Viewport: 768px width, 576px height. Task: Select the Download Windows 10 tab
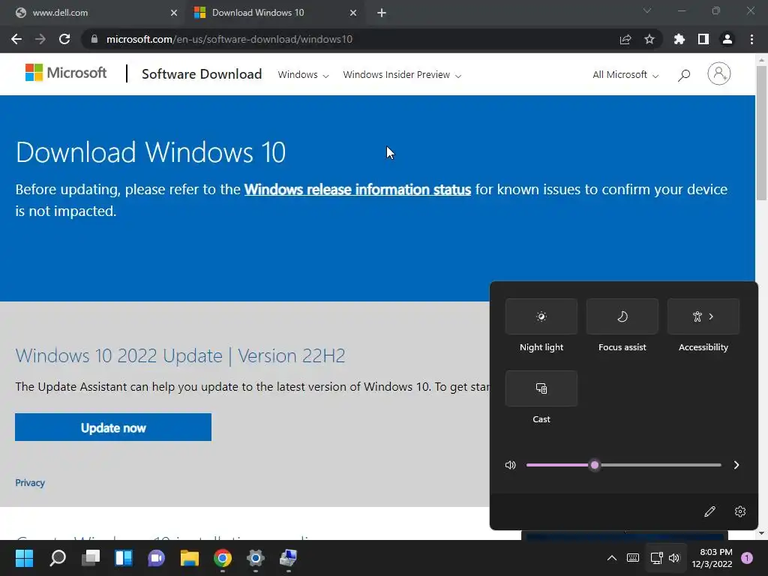pos(274,13)
